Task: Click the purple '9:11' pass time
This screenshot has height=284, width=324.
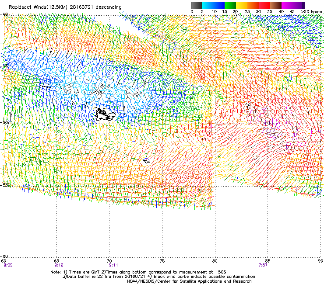Action: click(x=113, y=265)
